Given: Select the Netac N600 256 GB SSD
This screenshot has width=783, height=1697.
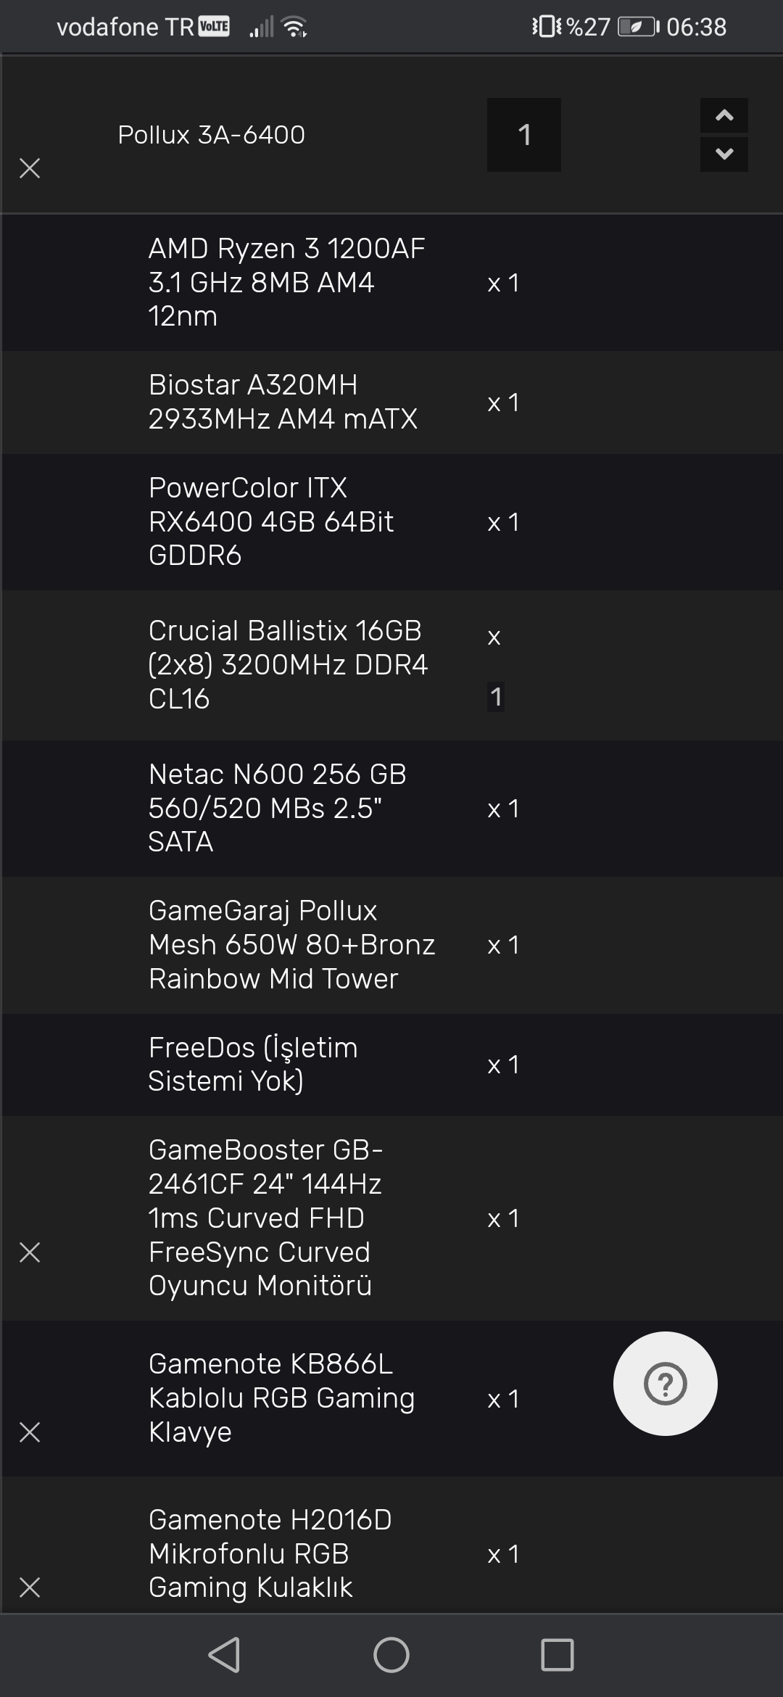Looking at the screenshot, I should click(x=277, y=808).
